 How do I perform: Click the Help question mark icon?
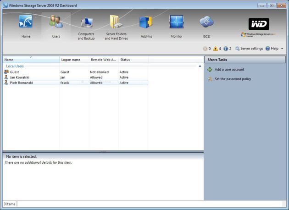coord(267,49)
